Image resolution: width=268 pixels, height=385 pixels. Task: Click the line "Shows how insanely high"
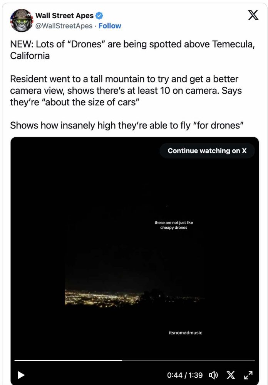tap(127, 125)
